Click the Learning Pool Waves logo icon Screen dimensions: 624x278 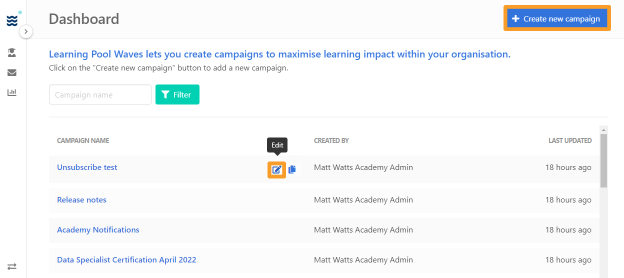click(x=12, y=20)
